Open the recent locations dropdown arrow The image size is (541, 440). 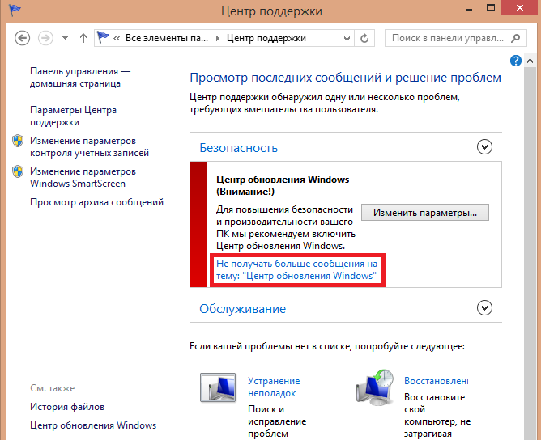[65, 38]
